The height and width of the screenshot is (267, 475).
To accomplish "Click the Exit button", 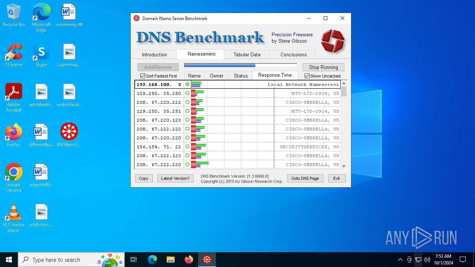I will tap(337, 178).
